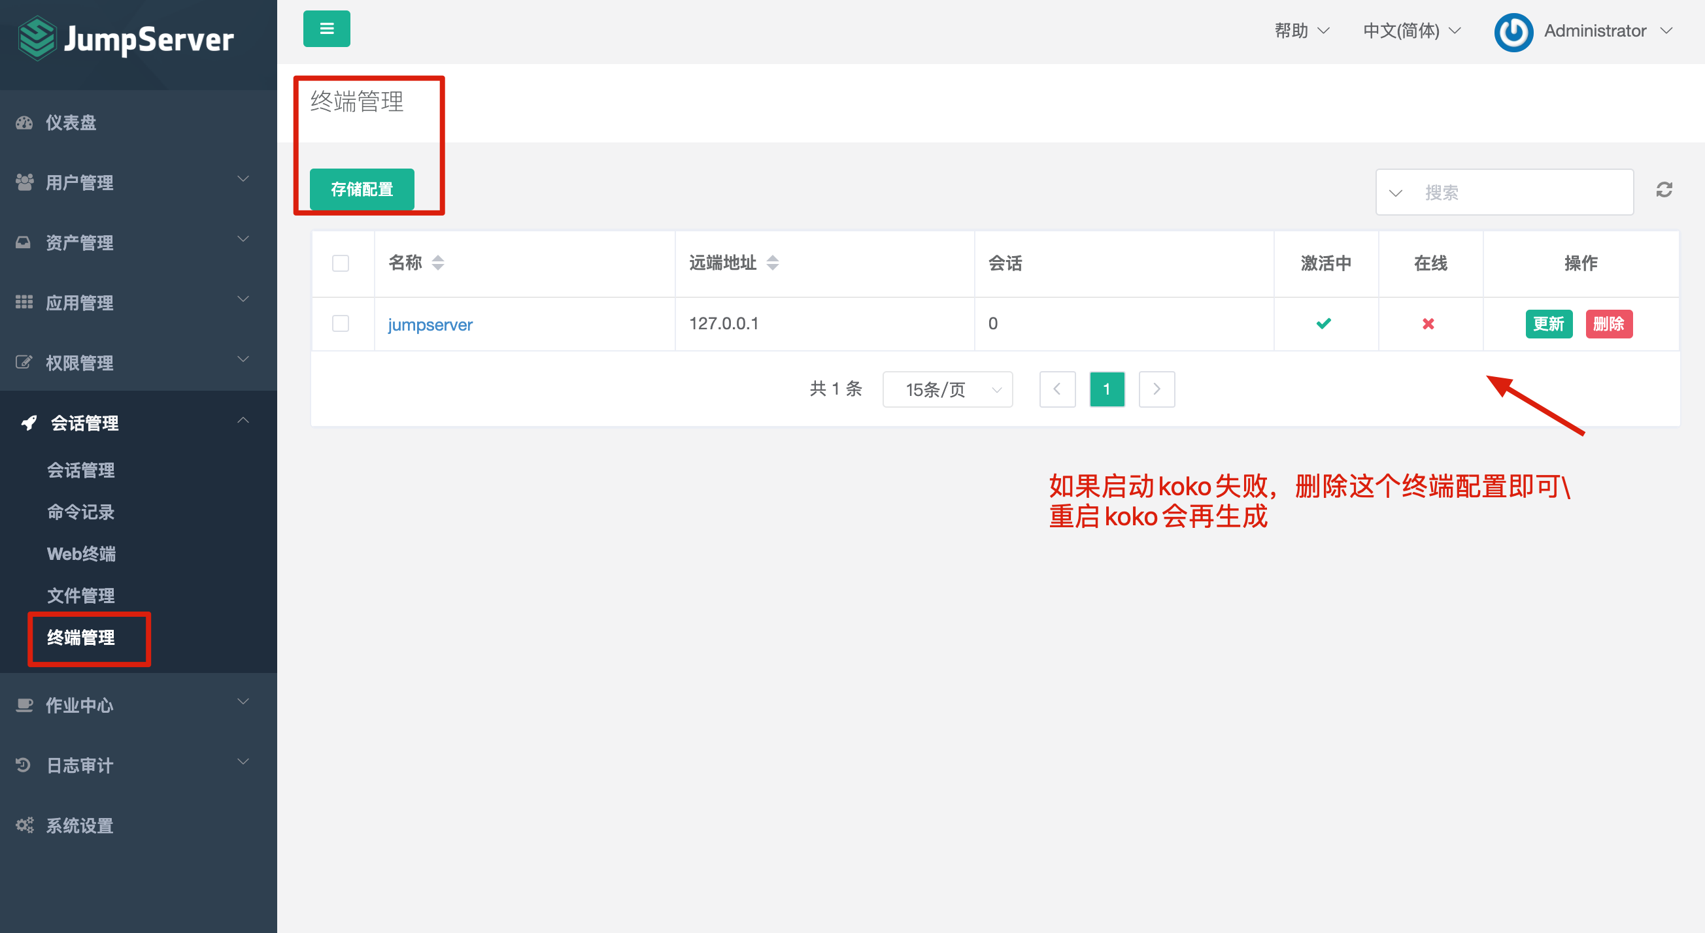The image size is (1705, 933).
Task: Click the Administrator avatar icon
Action: (1513, 32)
